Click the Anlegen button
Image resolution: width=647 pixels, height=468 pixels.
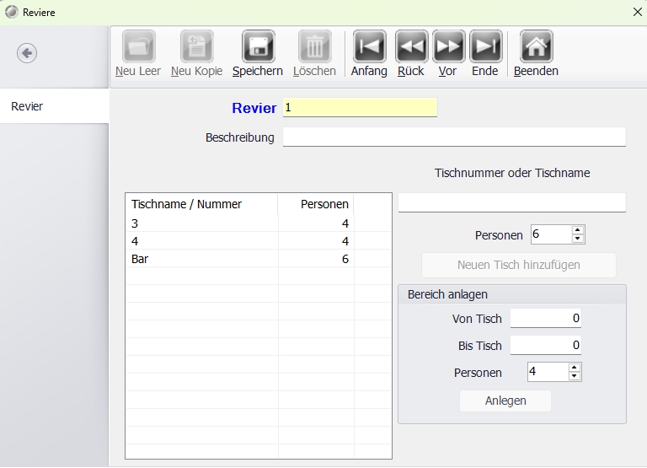point(505,401)
